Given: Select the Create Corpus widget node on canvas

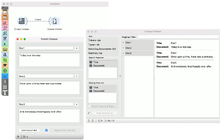Looking at the screenshot, I should click(22, 21).
